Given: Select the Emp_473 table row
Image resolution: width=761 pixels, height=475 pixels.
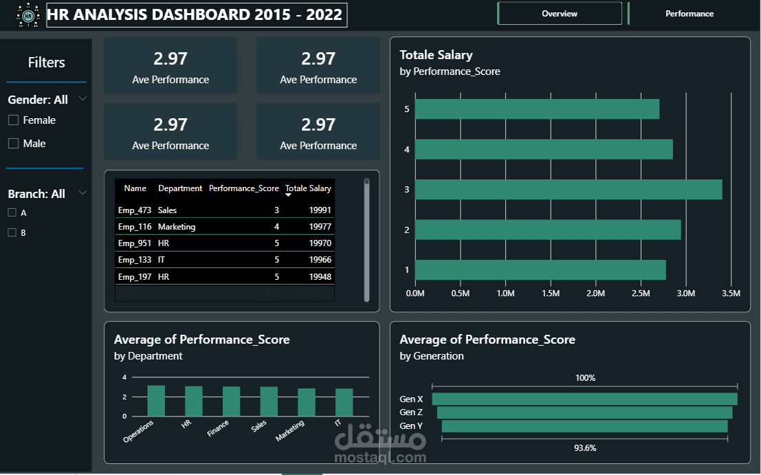Looking at the screenshot, I should click(x=225, y=210).
